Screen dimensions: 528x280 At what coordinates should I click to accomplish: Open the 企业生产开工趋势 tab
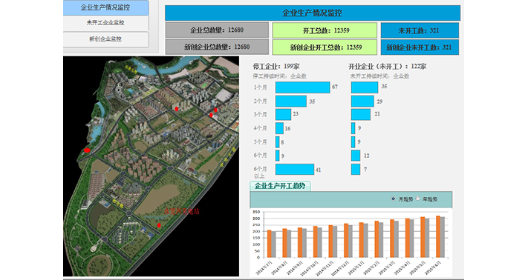(x=280, y=186)
